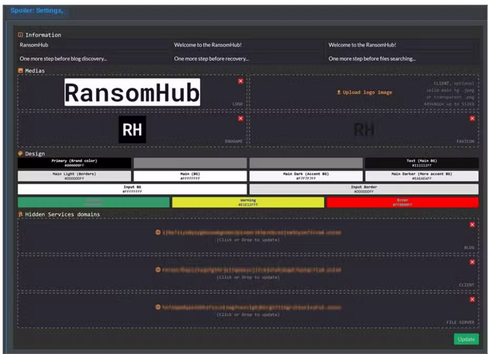Pick the Text (Main BG) color swatch
The image size is (488, 354).
[422, 163]
